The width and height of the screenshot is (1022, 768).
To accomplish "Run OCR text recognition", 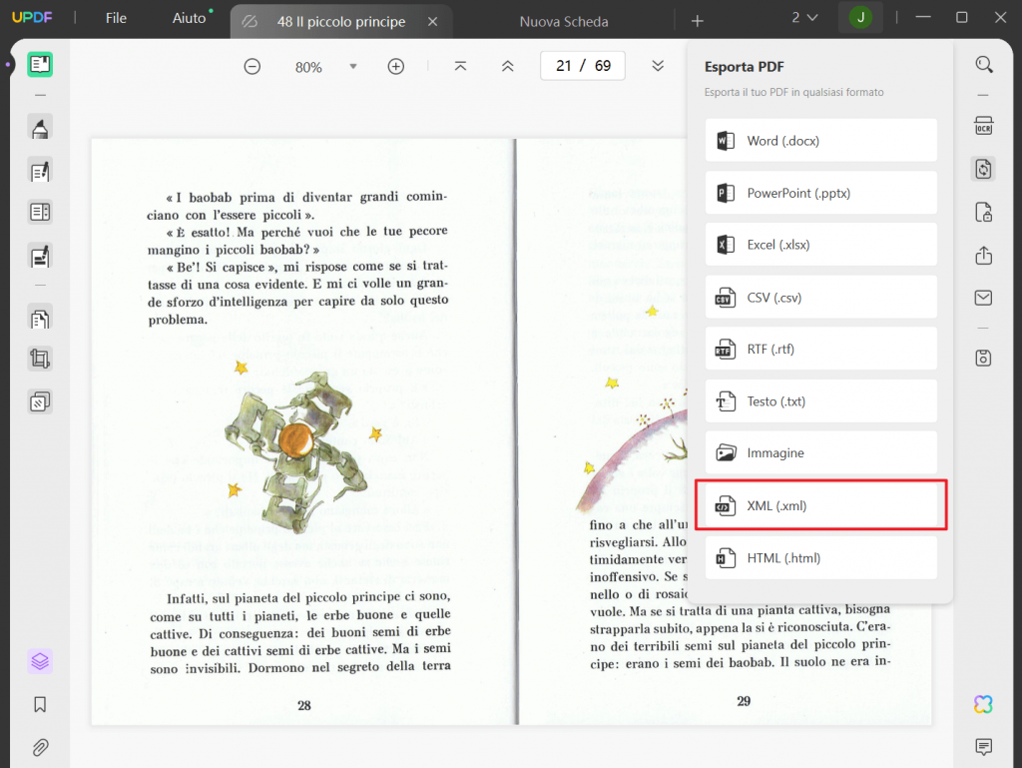I will (x=984, y=126).
